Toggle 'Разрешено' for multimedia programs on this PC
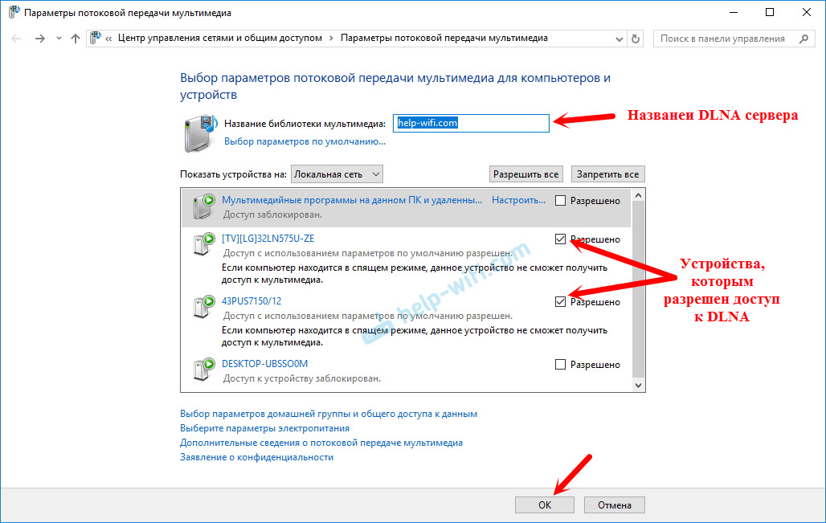 (561, 201)
